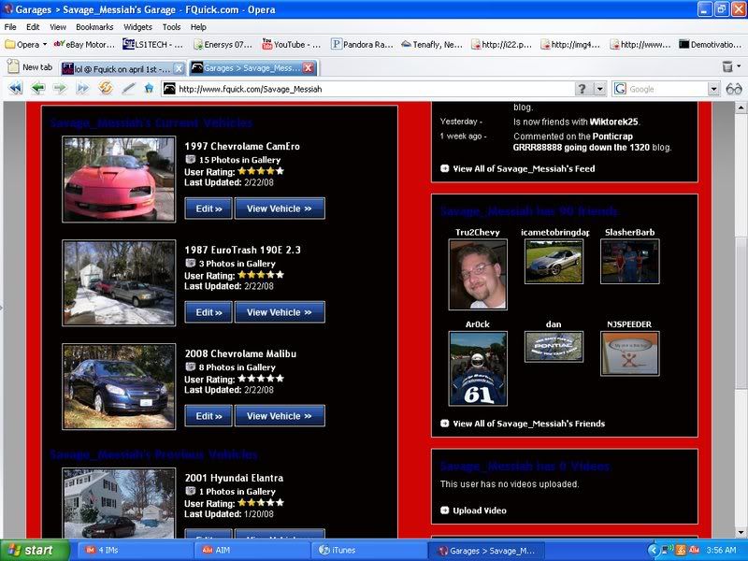Close the Garages Savage_Messiah tab

pyautogui.click(x=309, y=68)
